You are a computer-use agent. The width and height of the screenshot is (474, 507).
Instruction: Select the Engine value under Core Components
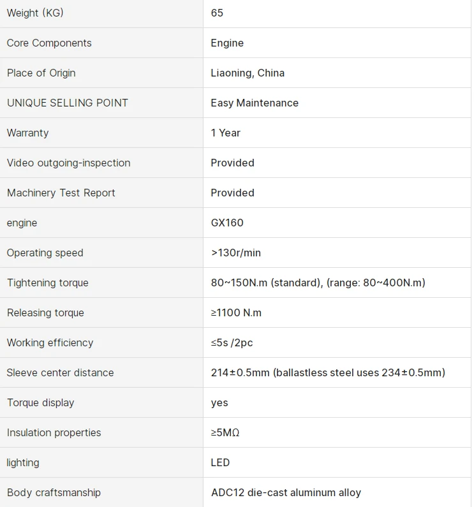(x=227, y=43)
